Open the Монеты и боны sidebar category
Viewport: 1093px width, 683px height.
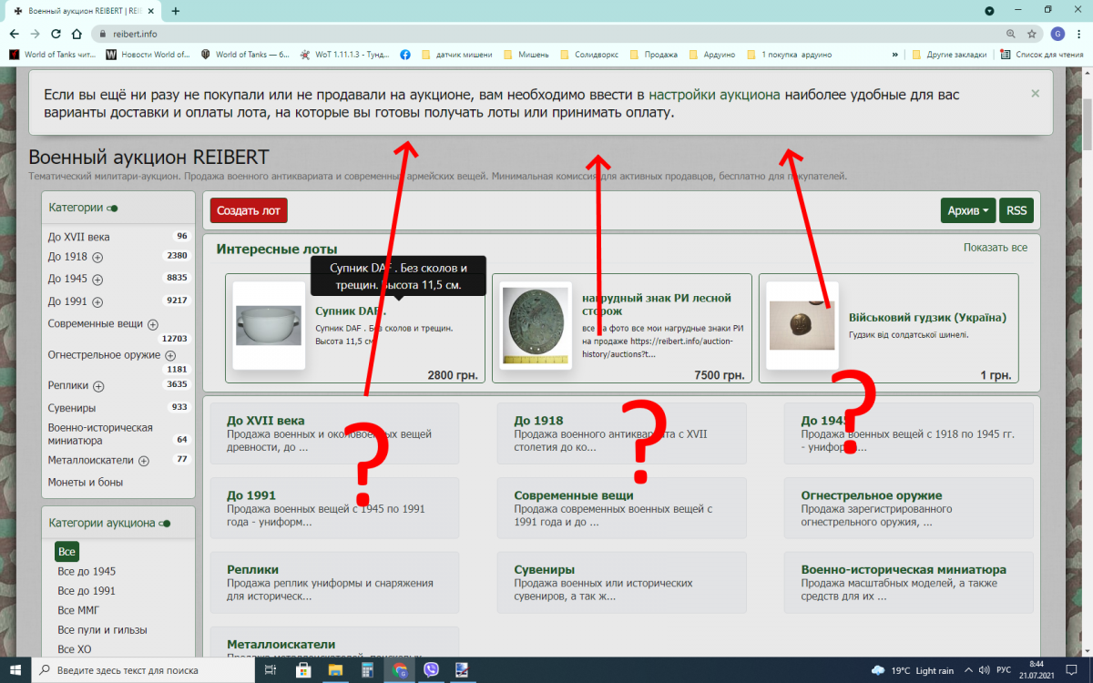click(86, 483)
